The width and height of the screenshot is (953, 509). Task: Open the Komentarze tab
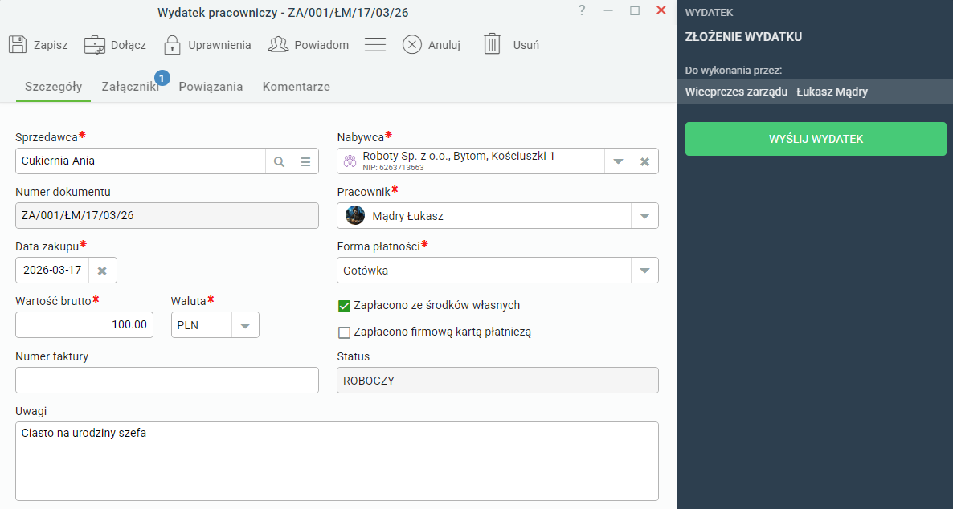point(296,87)
